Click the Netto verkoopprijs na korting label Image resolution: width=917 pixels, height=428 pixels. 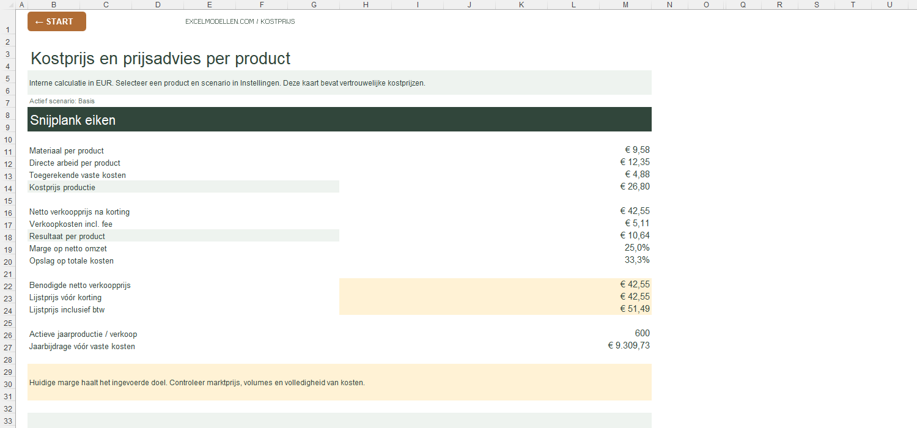click(79, 212)
